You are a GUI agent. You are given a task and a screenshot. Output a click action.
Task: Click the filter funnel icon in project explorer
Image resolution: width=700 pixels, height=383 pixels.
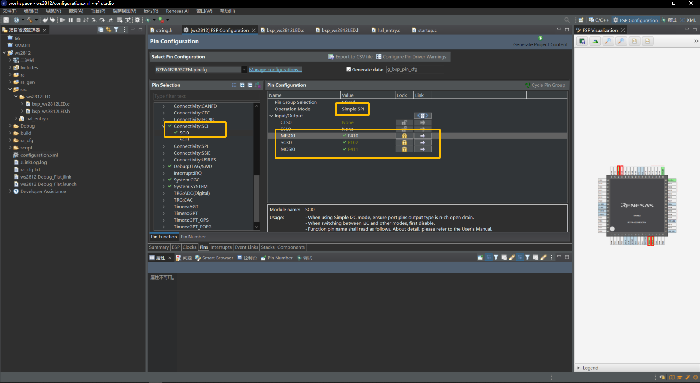pos(116,30)
